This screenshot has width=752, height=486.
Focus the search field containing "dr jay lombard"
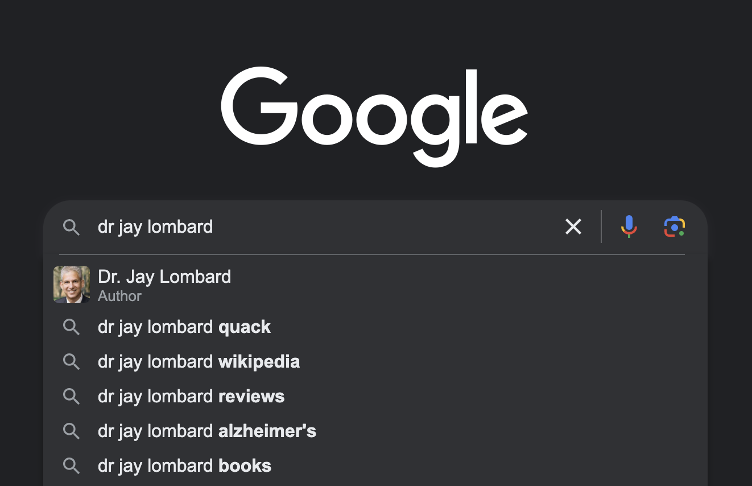coord(324,226)
